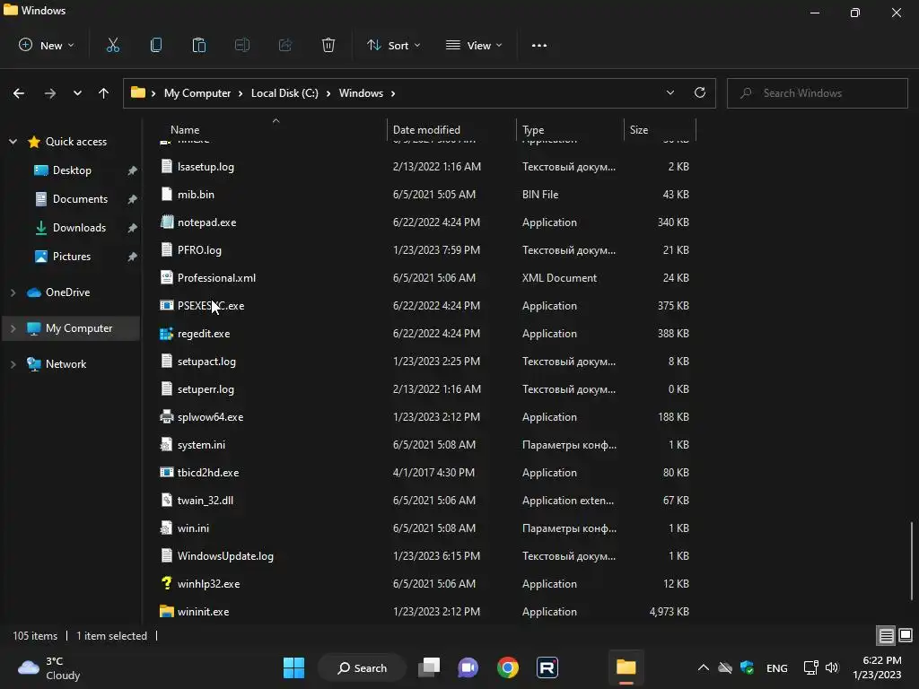
Task: Go up one folder level
Action: pos(104,93)
